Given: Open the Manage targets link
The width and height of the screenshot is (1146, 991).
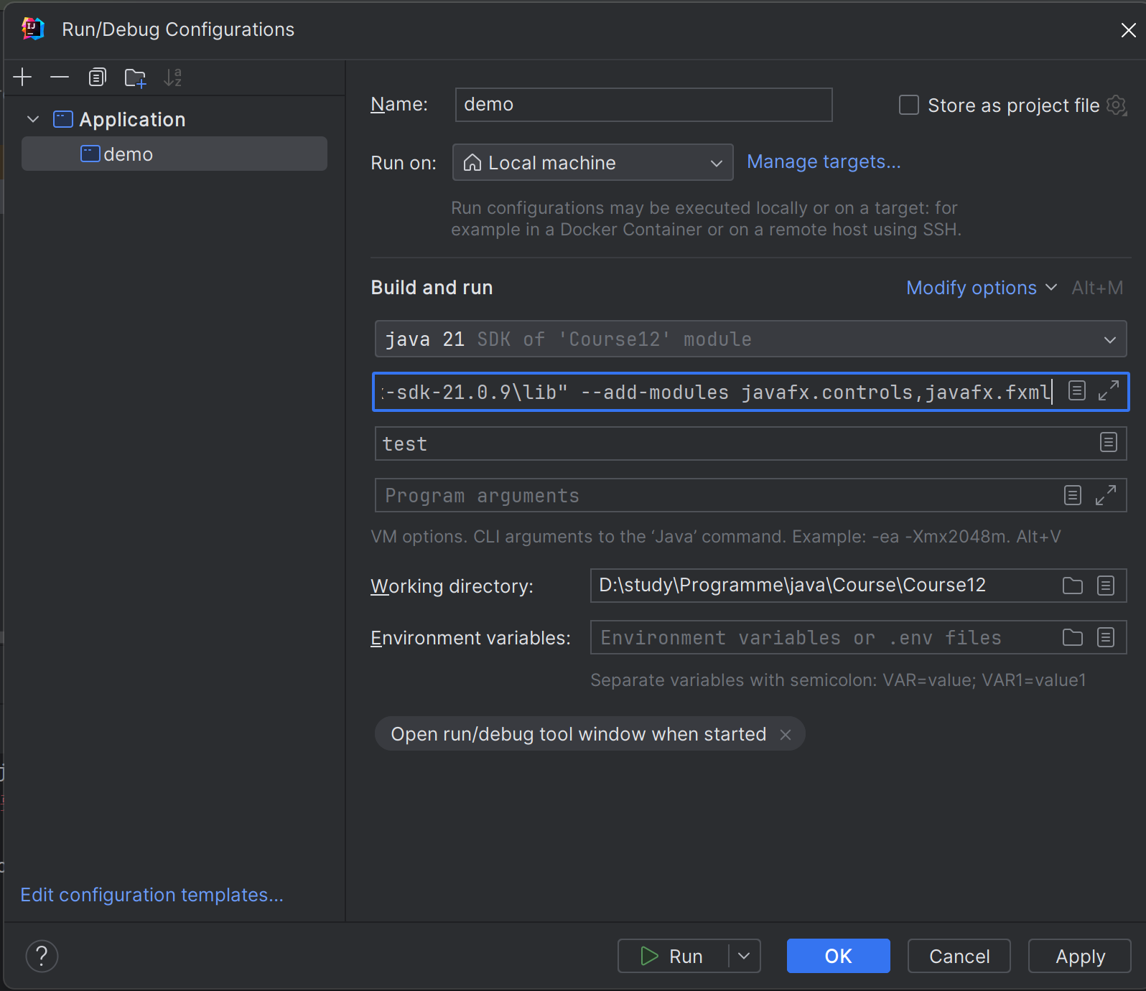Looking at the screenshot, I should (x=824, y=161).
